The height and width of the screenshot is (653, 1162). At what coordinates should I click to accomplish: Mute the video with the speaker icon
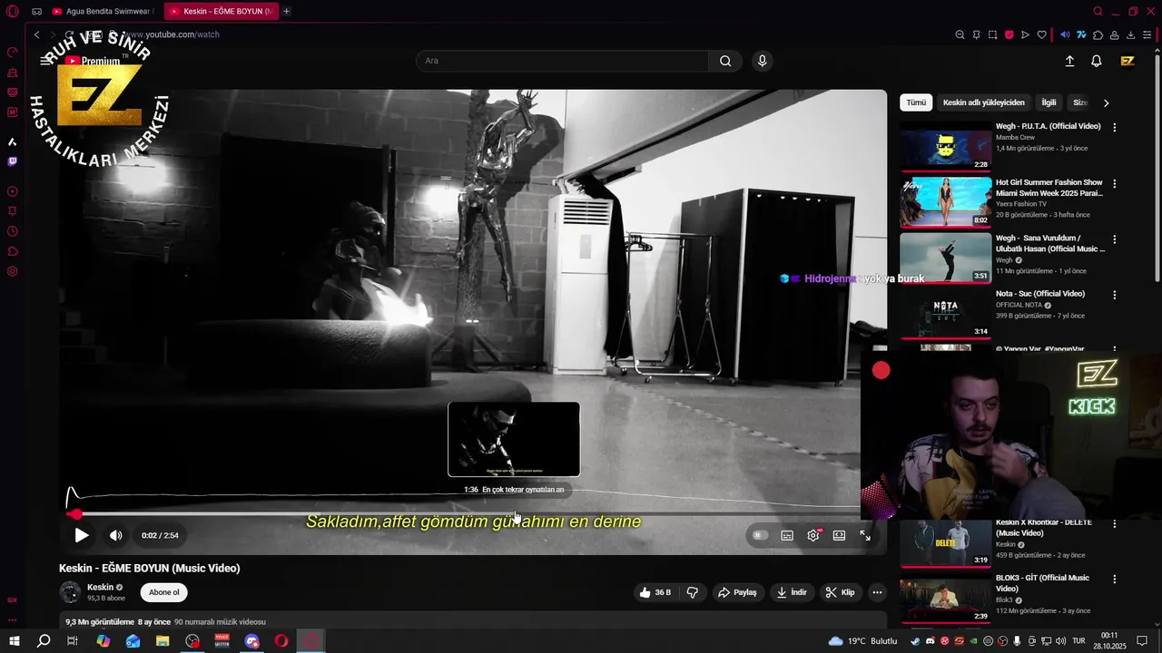point(115,535)
